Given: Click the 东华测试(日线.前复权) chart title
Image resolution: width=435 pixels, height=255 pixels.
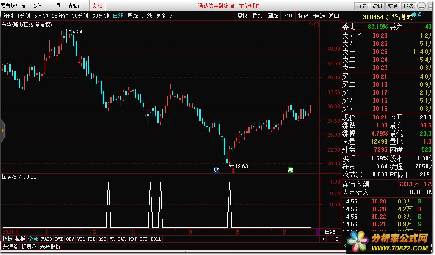Looking at the screenshot, I should click(x=27, y=24).
